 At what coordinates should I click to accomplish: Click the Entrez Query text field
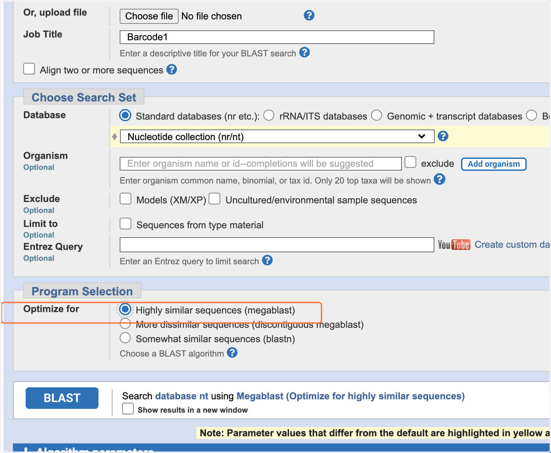(x=277, y=245)
